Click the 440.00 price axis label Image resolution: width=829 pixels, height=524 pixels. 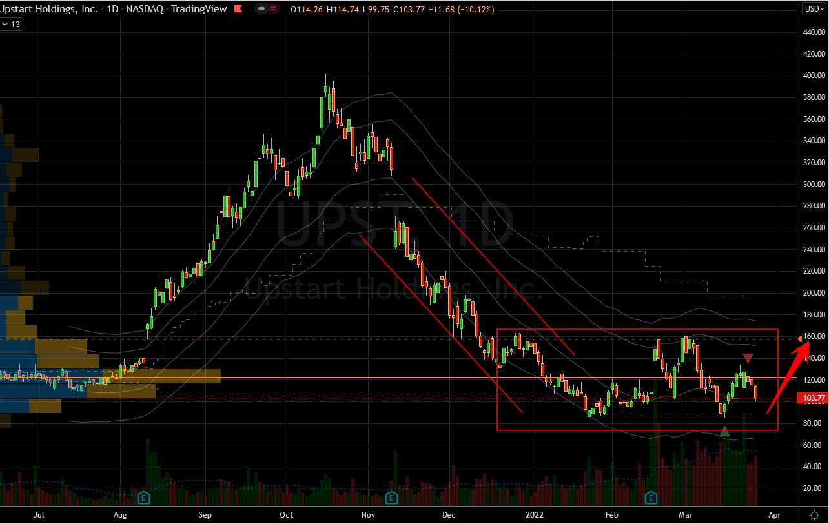click(813, 32)
